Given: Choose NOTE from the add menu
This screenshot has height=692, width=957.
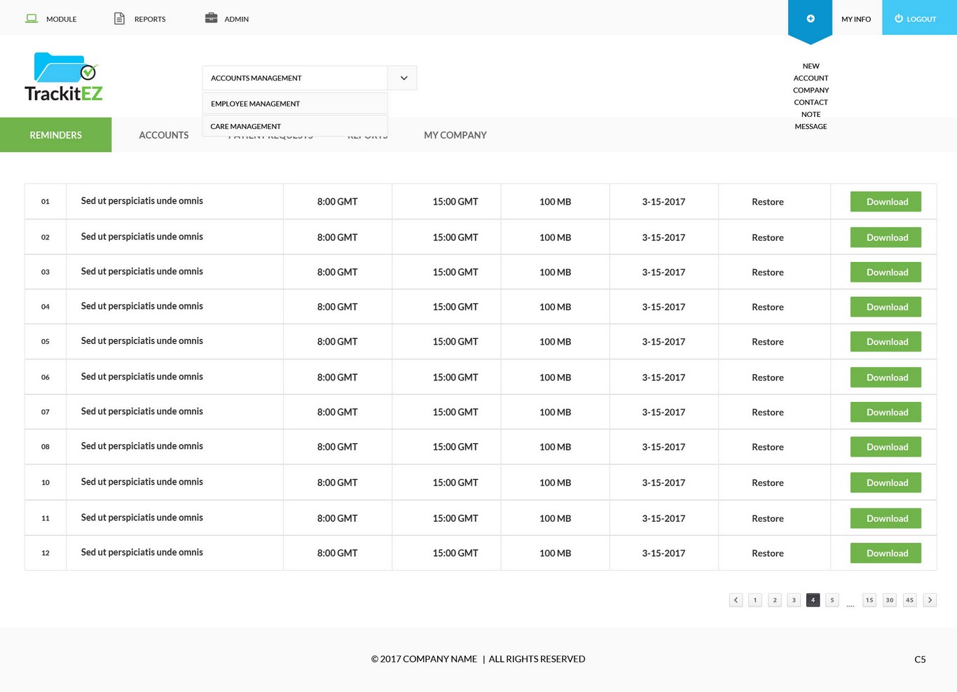Looking at the screenshot, I should 811,114.
